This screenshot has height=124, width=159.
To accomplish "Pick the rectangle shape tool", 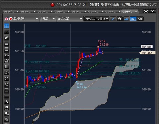I will coord(7,90).
